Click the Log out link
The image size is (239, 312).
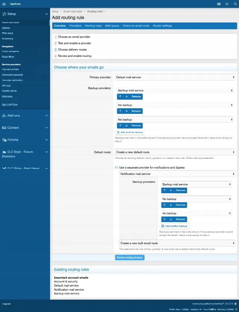click(x=6, y=304)
